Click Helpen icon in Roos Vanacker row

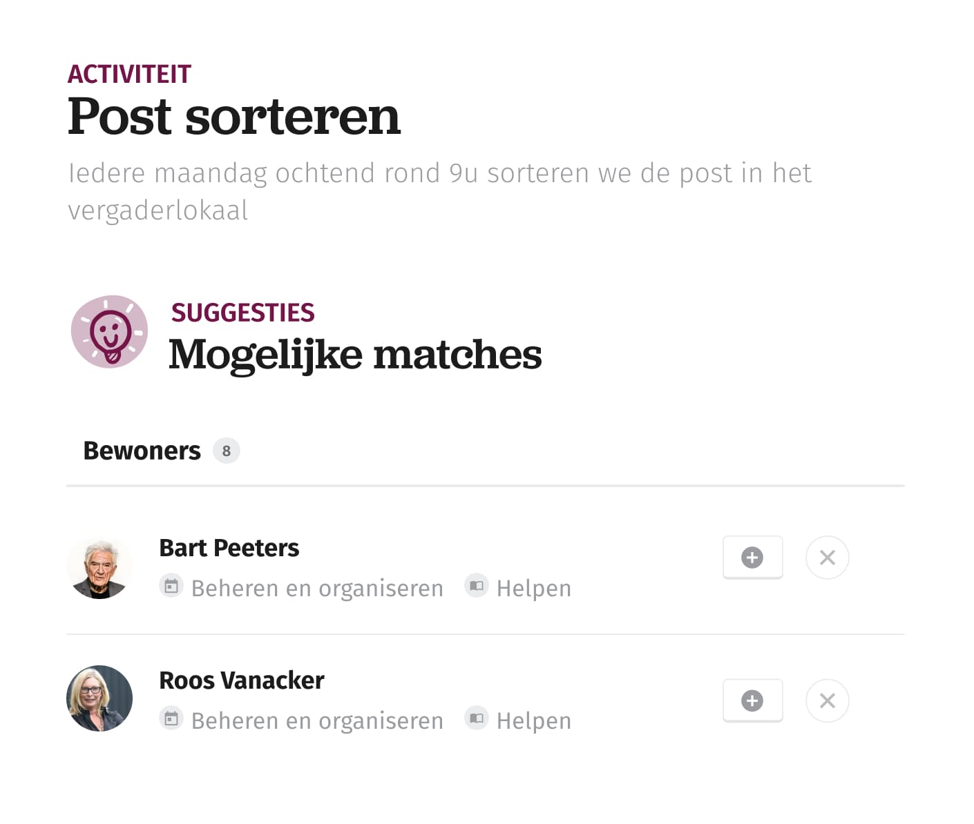click(477, 718)
